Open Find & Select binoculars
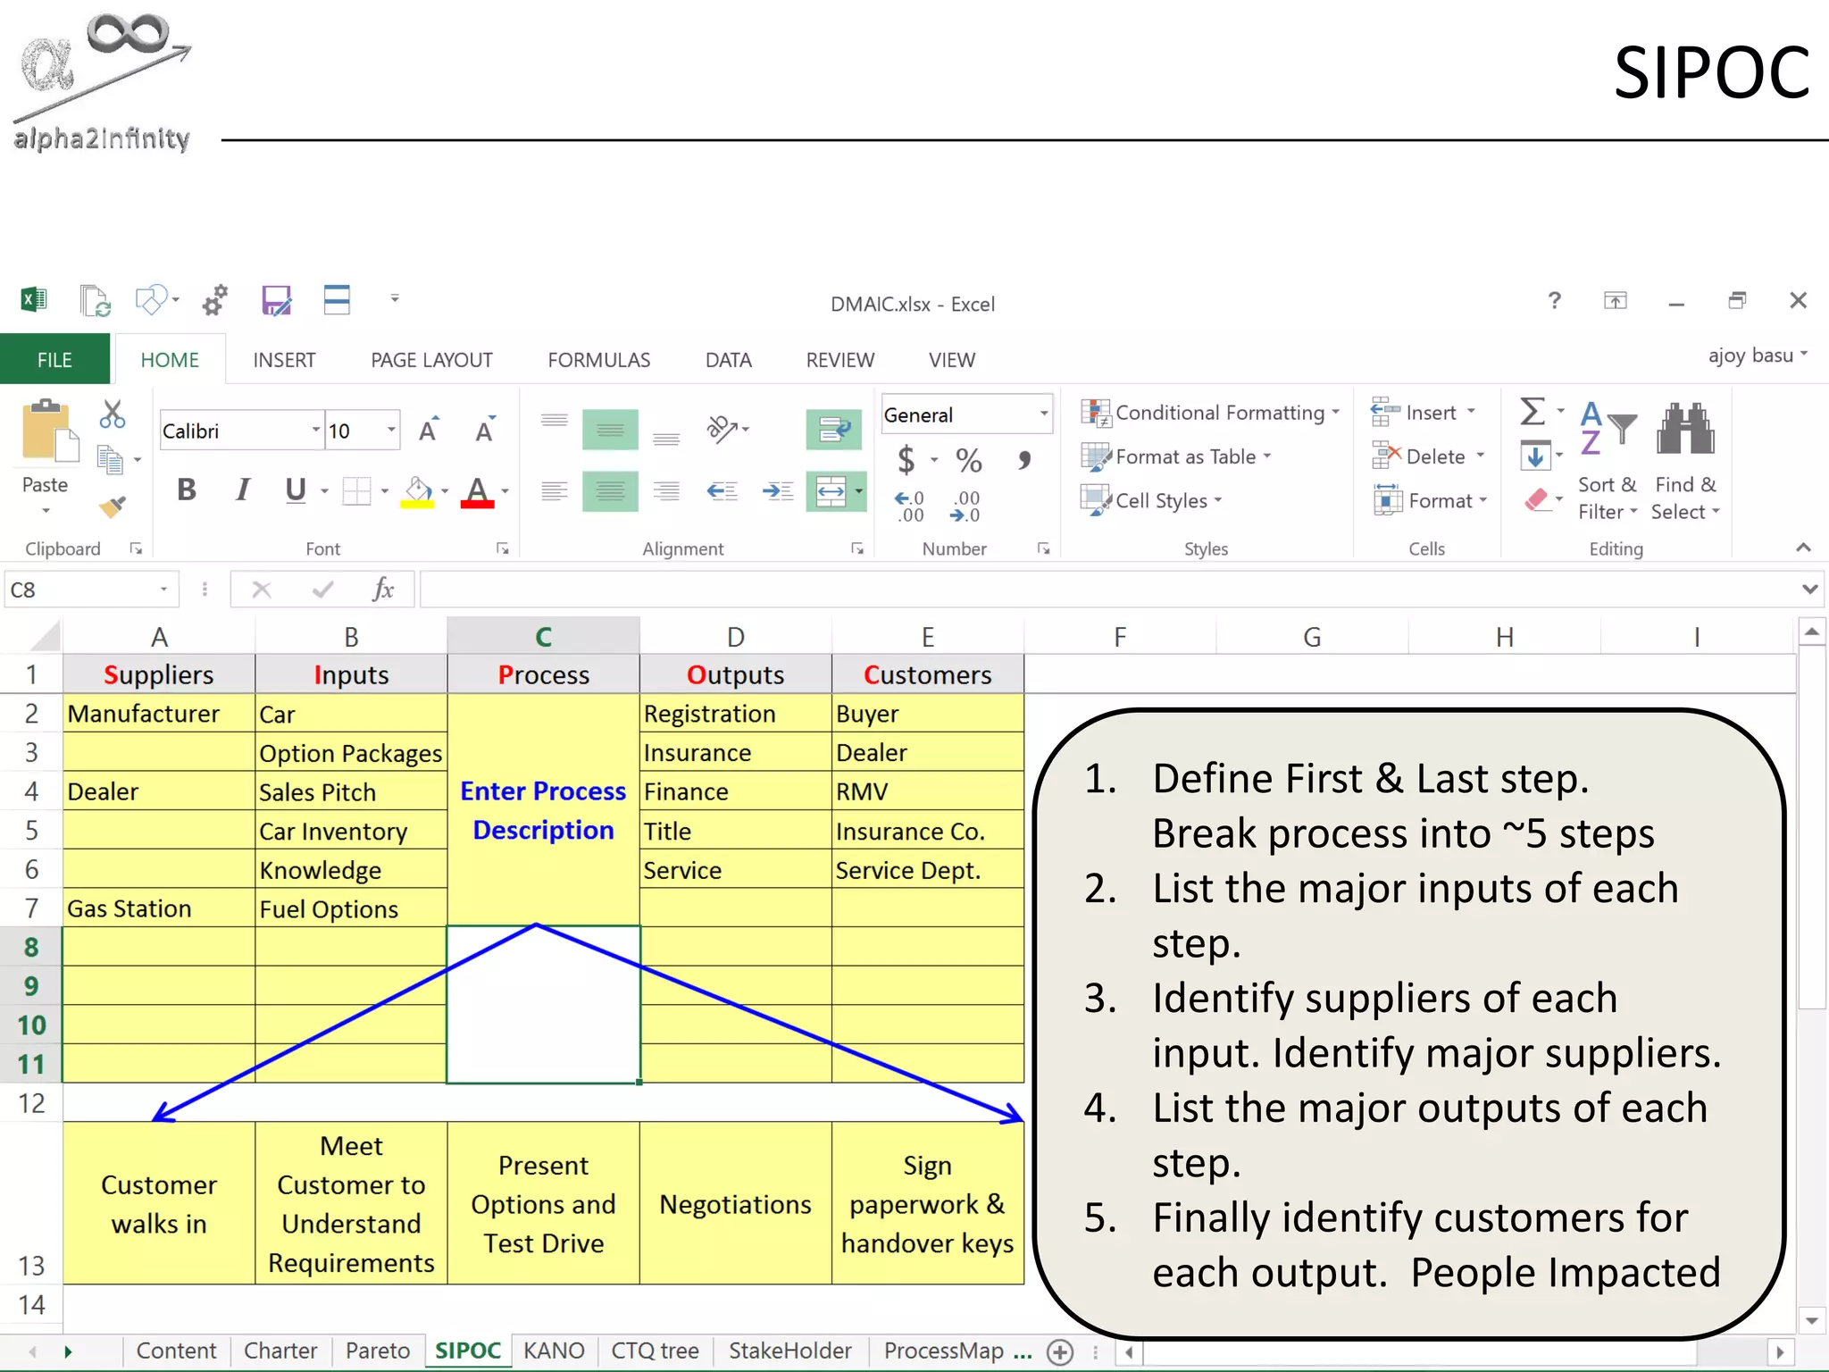The image size is (1829, 1372). click(1685, 460)
